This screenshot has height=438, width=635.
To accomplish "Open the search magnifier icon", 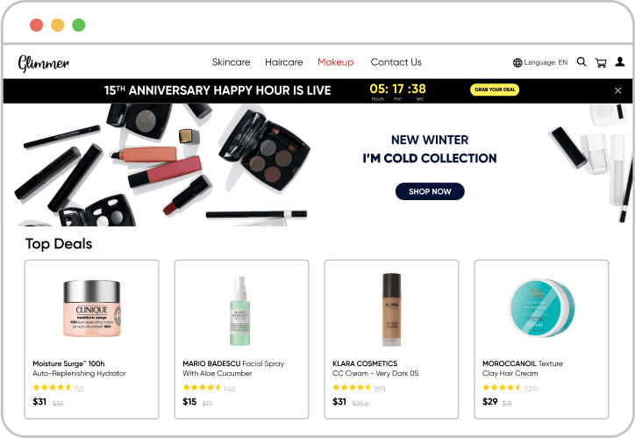I will [x=581, y=62].
